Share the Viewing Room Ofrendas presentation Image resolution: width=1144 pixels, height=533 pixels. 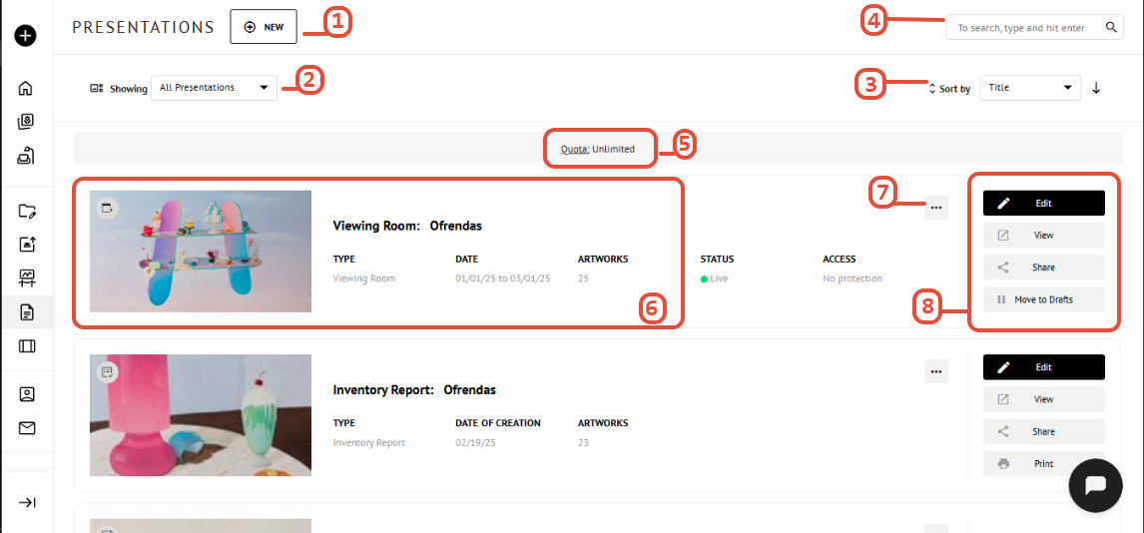click(x=1043, y=267)
